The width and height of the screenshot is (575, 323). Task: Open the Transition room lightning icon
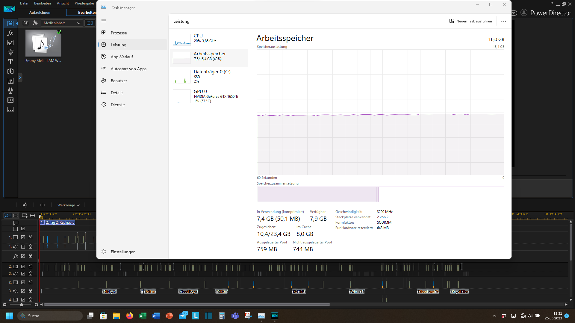click(10, 71)
